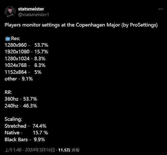Viewport: 167px width, 155px height.
Task: Click the 1280x1024 8.3% line
Action: pyautogui.click(x=25, y=58)
